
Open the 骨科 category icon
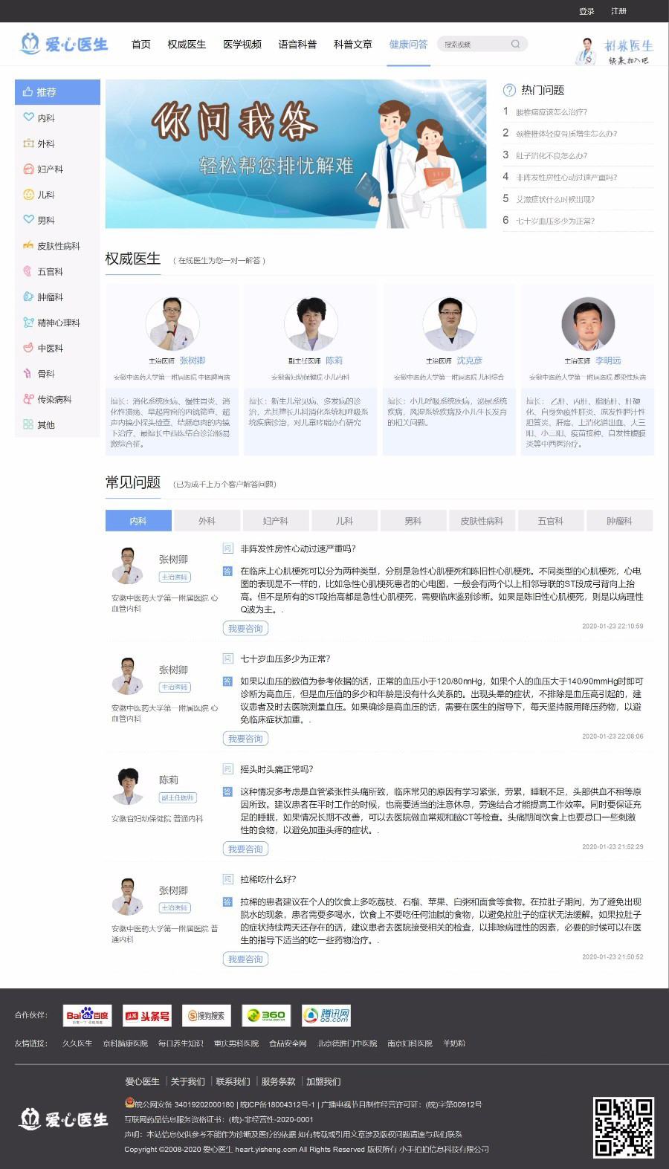pyautogui.click(x=28, y=374)
